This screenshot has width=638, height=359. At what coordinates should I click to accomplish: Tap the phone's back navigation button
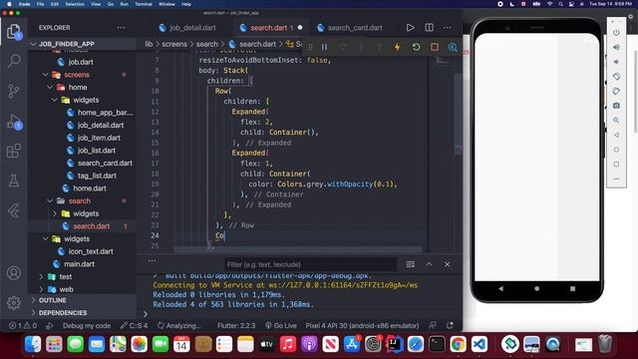tap(500, 288)
